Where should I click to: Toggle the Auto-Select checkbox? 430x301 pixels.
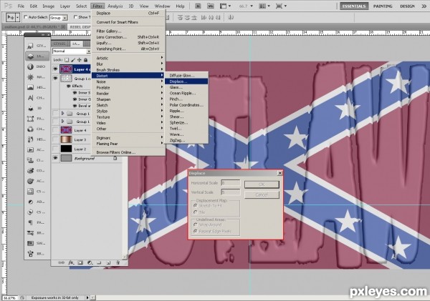(26, 17)
